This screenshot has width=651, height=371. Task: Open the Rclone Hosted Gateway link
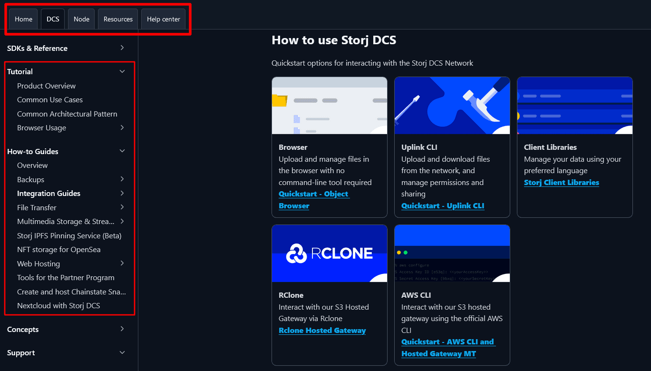[x=322, y=331]
